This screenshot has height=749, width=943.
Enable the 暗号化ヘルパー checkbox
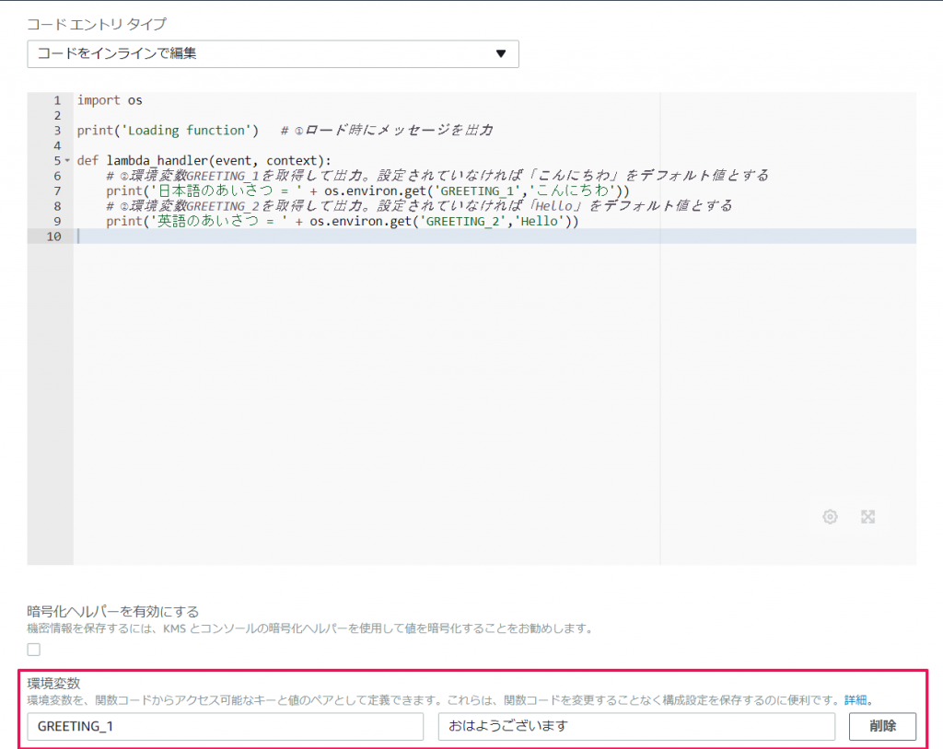[x=34, y=650]
